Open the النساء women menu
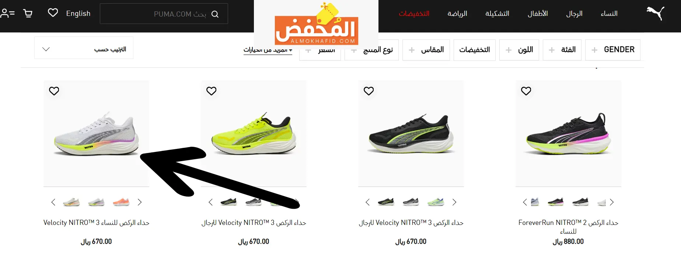Image resolution: width=681 pixels, height=264 pixels. [x=609, y=14]
